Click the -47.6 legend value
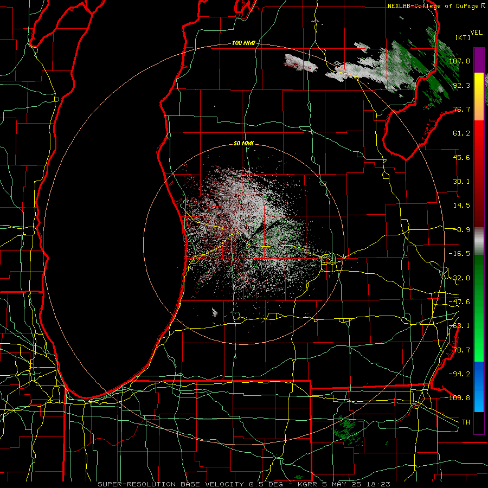Viewport: 488px width, 488px height. click(x=459, y=302)
